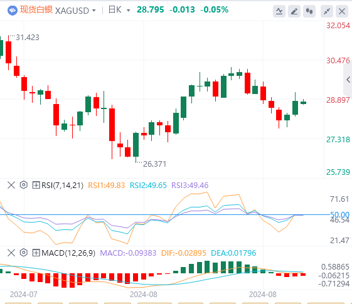352x304 pixels.
Task: Click the MACD(12,26,9) label
Action: pos(68,253)
